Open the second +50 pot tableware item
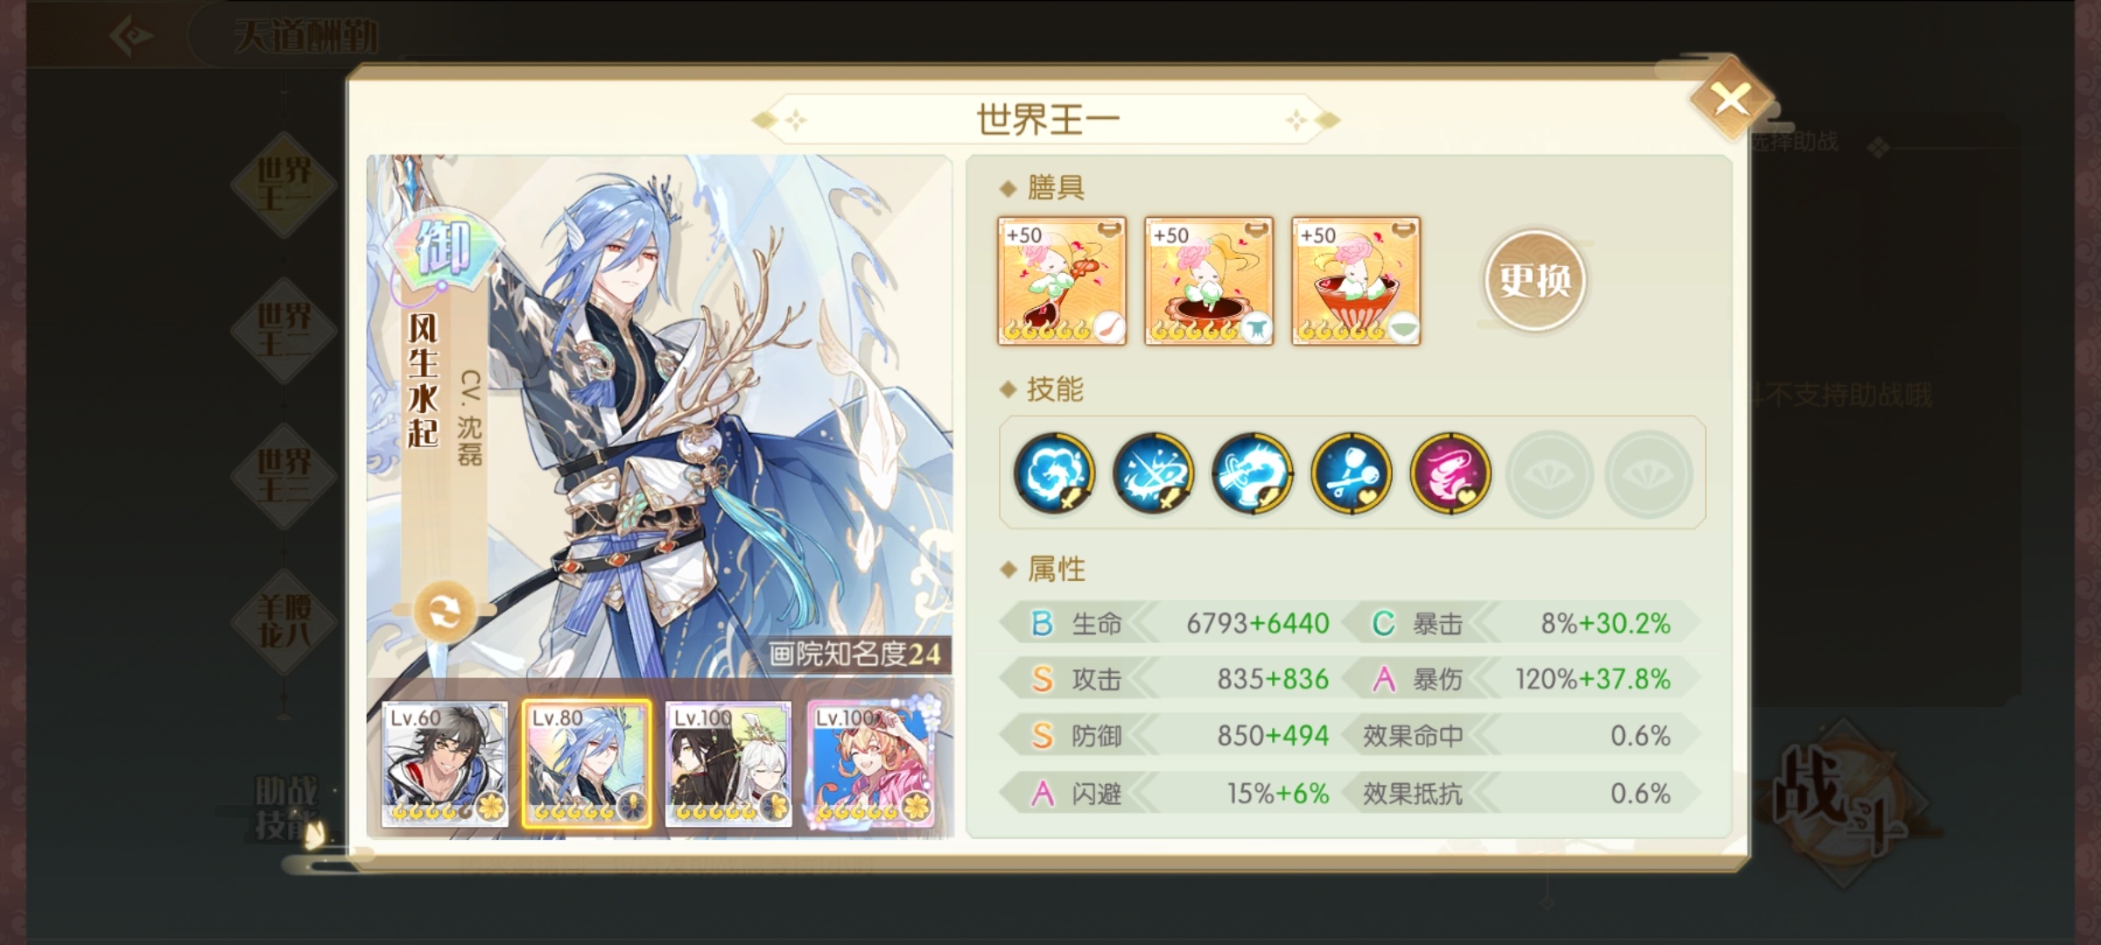This screenshot has height=945, width=2101. [1209, 281]
